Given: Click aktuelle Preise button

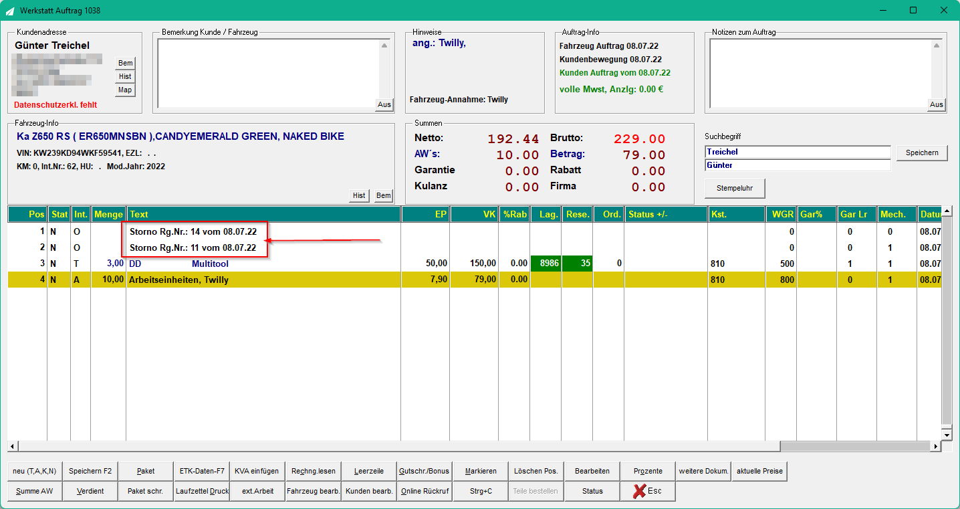Looking at the screenshot, I should tap(759, 471).
